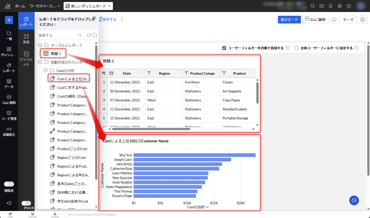
Task: Switch to the 要素 tab
Action: [26, 39]
